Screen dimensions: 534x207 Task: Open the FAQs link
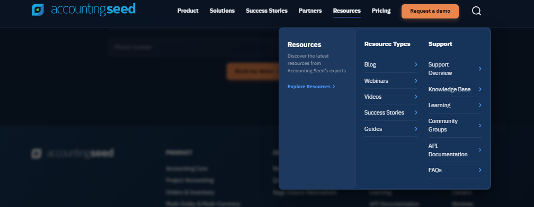[455, 170]
